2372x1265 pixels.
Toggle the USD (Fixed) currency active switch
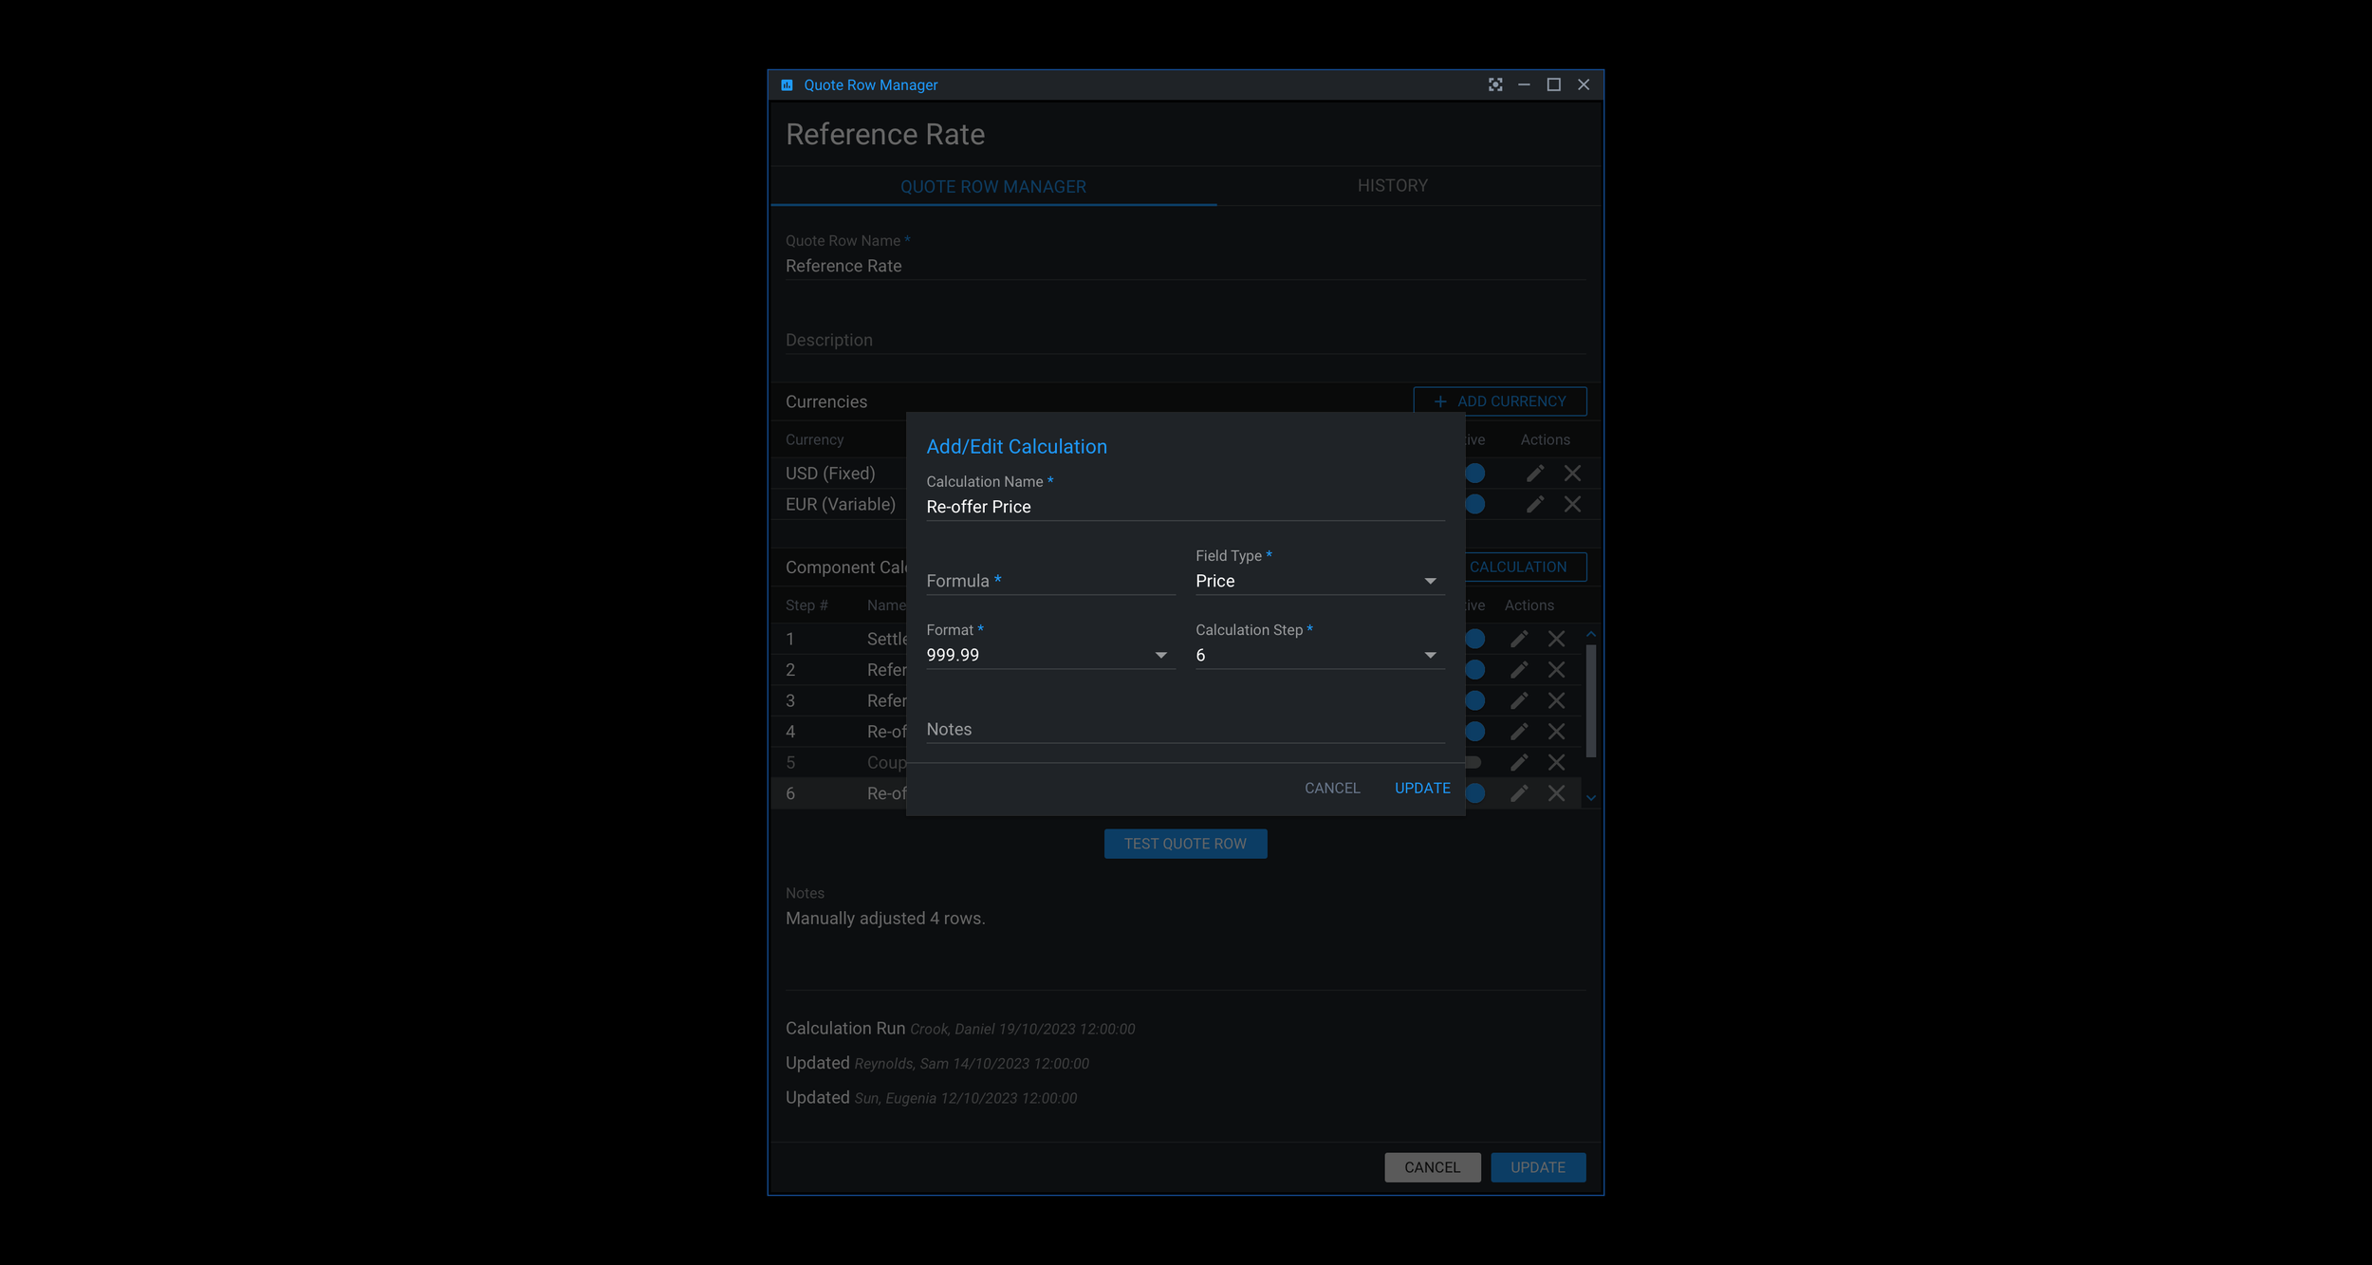1473,473
